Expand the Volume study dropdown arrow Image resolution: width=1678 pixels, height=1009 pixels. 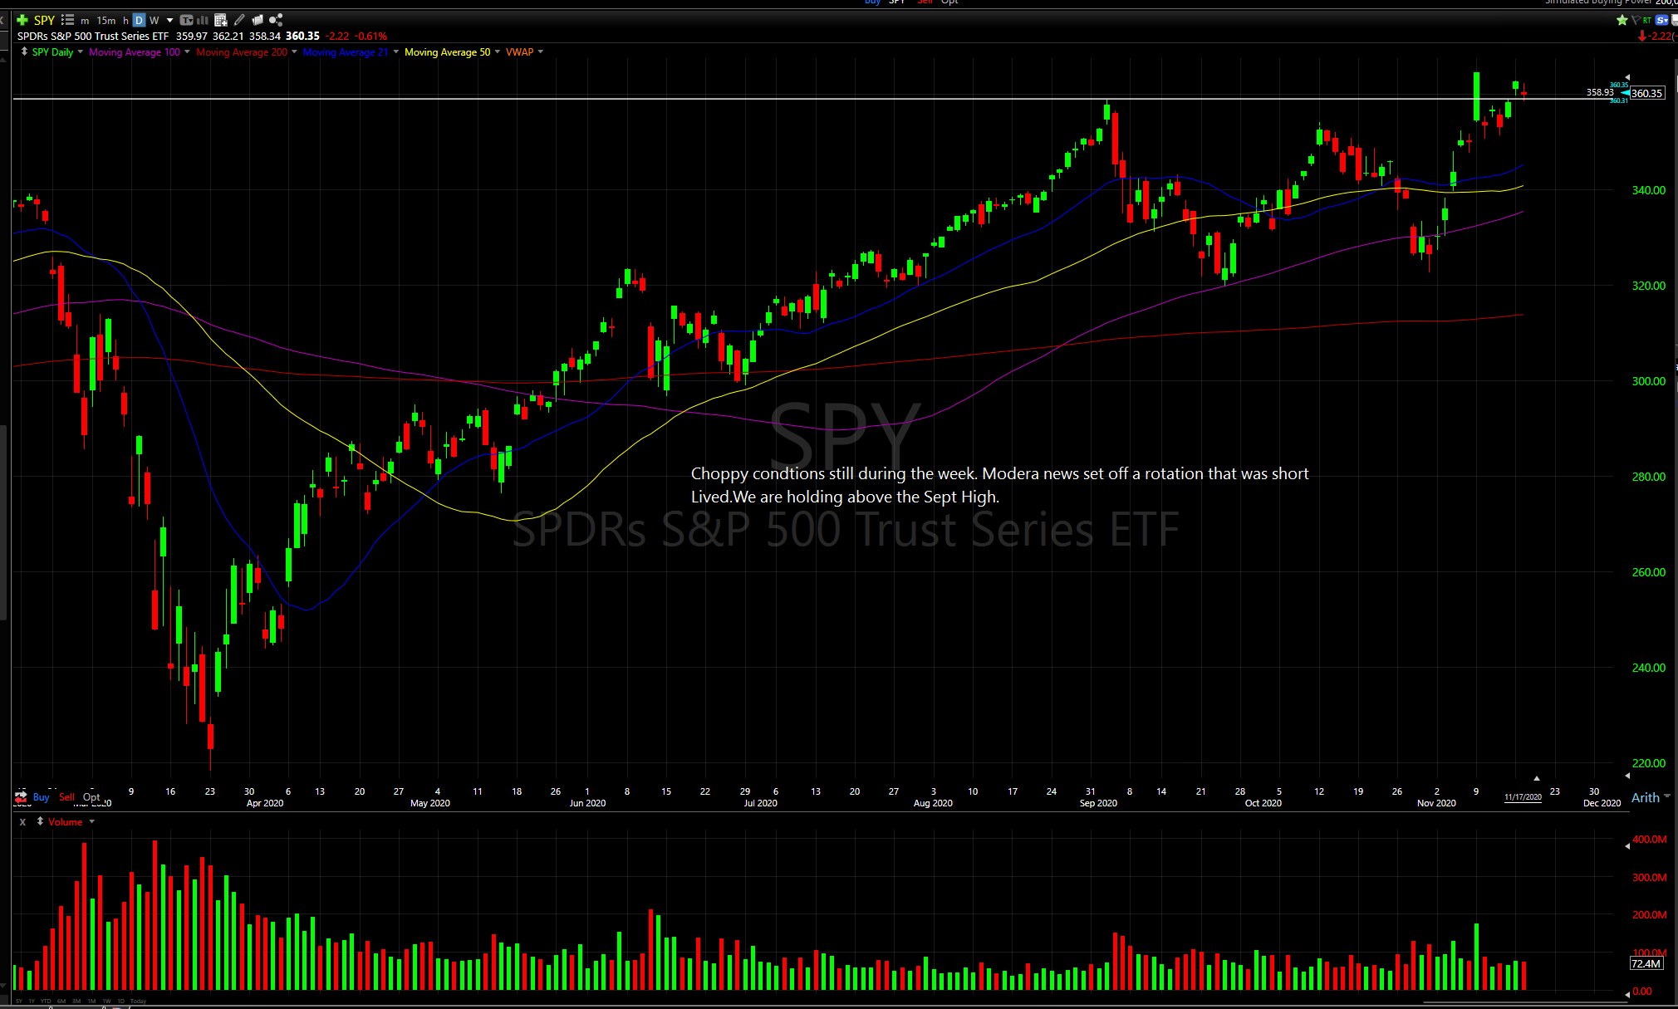pyautogui.click(x=92, y=822)
